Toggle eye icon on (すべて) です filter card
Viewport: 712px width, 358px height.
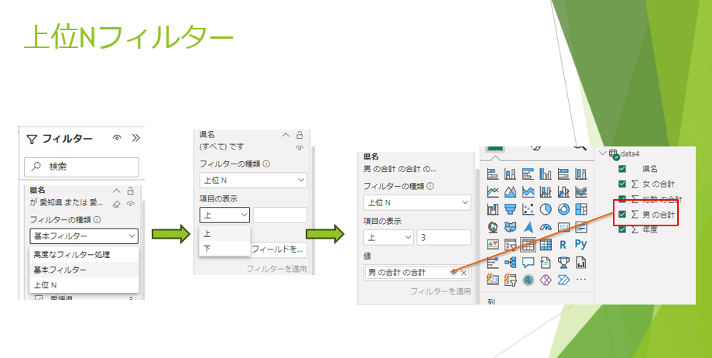[300, 148]
